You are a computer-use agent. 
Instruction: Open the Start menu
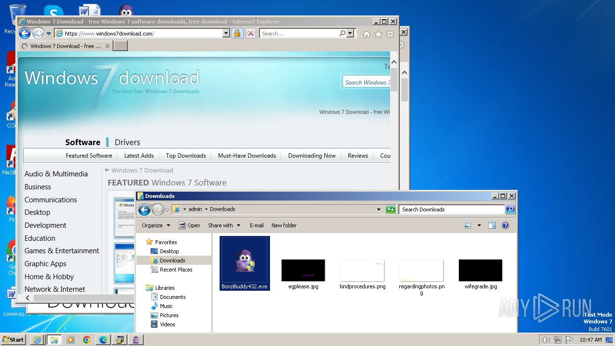(13, 340)
